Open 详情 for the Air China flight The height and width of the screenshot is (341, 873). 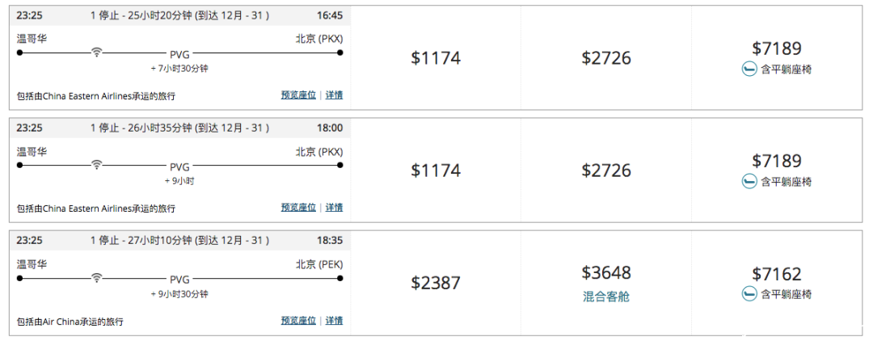(334, 321)
